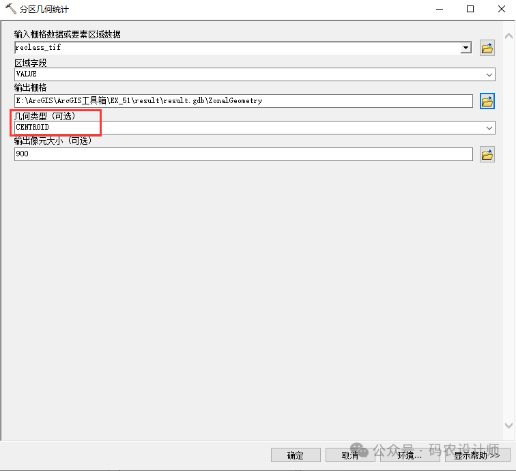Open the 环境... environments settings
Viewport: 516px width, 471px height.
point(410,455)
